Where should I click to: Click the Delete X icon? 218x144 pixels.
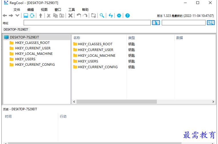coord(70,15)
